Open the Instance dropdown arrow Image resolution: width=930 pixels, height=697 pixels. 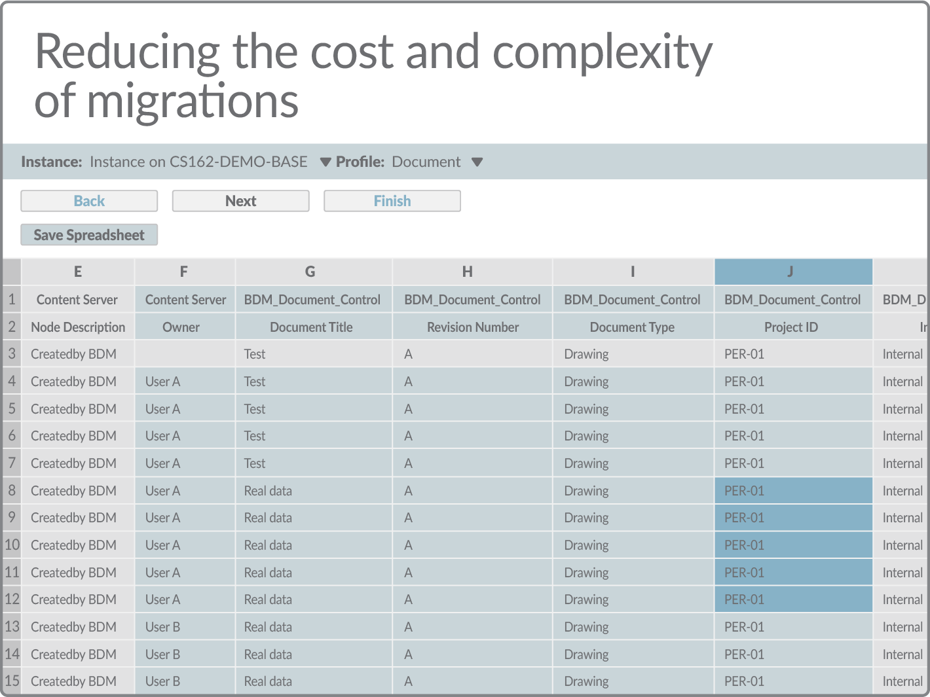[x=325, y=162]
